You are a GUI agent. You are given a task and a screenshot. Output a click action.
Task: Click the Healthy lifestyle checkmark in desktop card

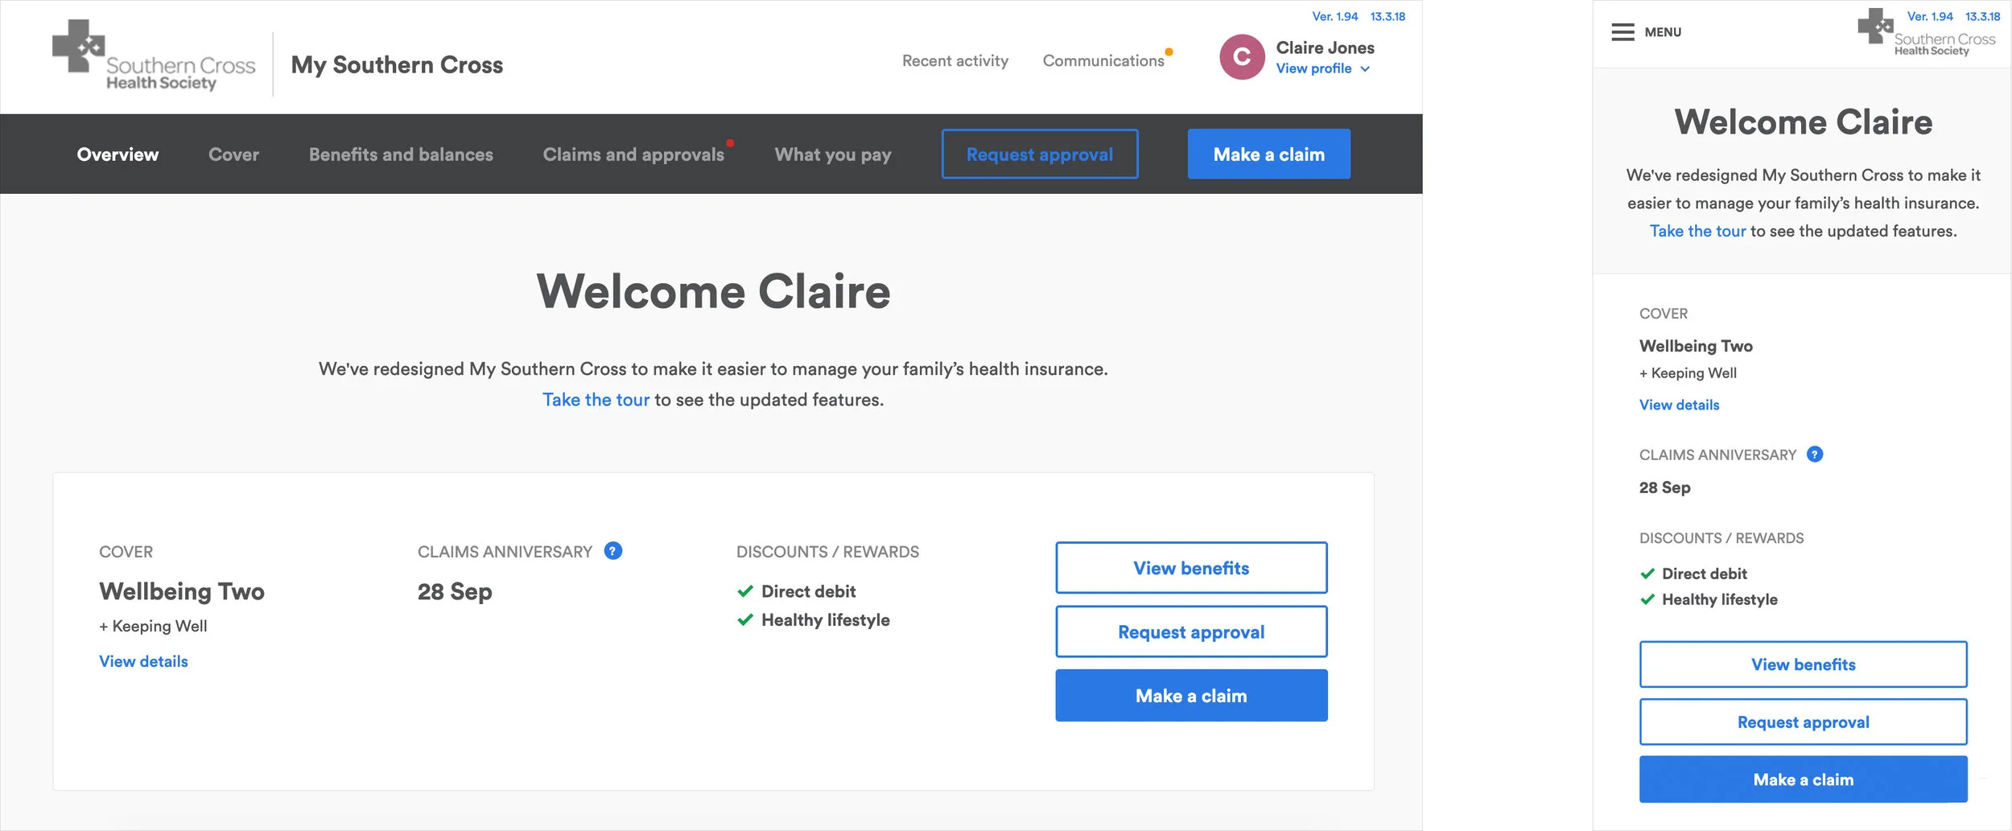click(x=745, y=619)
